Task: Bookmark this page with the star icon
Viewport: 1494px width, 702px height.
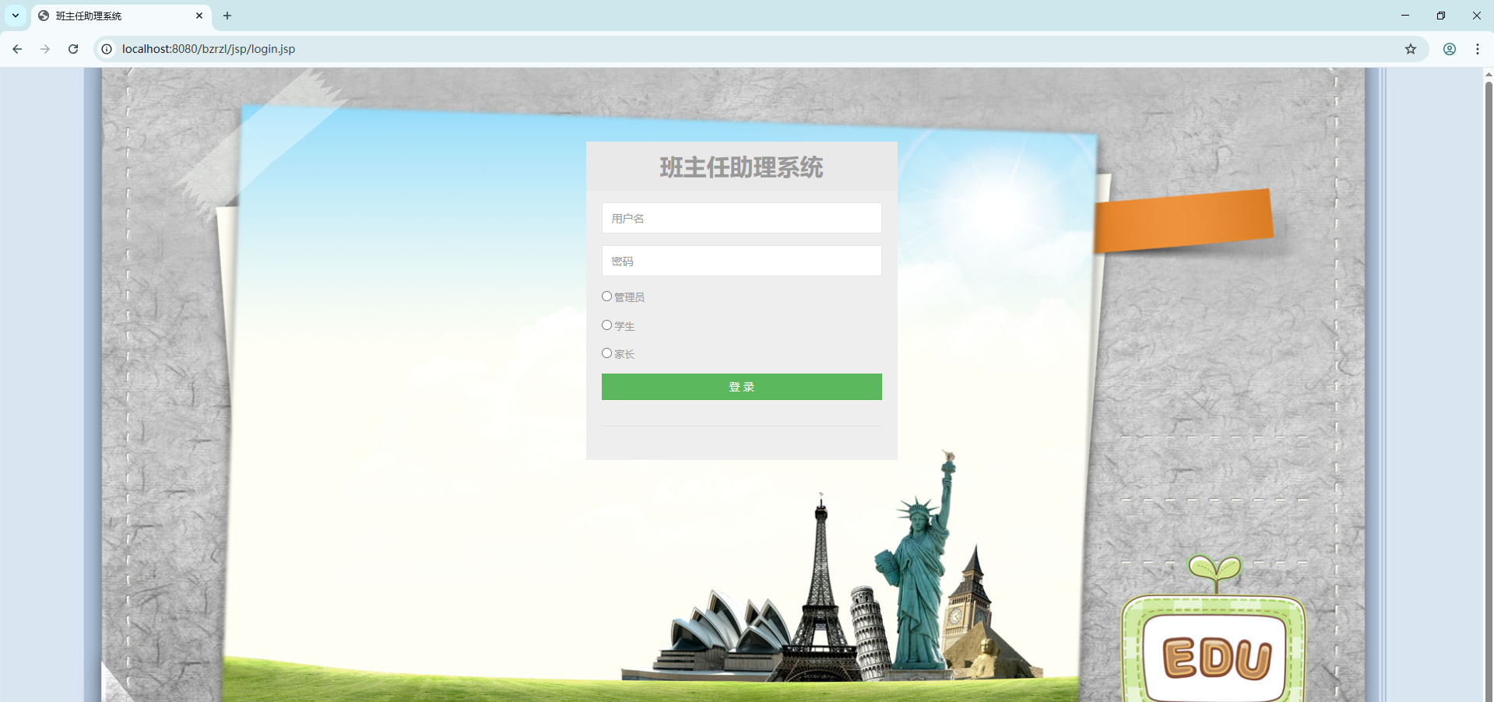Action: pos(1411,49)
